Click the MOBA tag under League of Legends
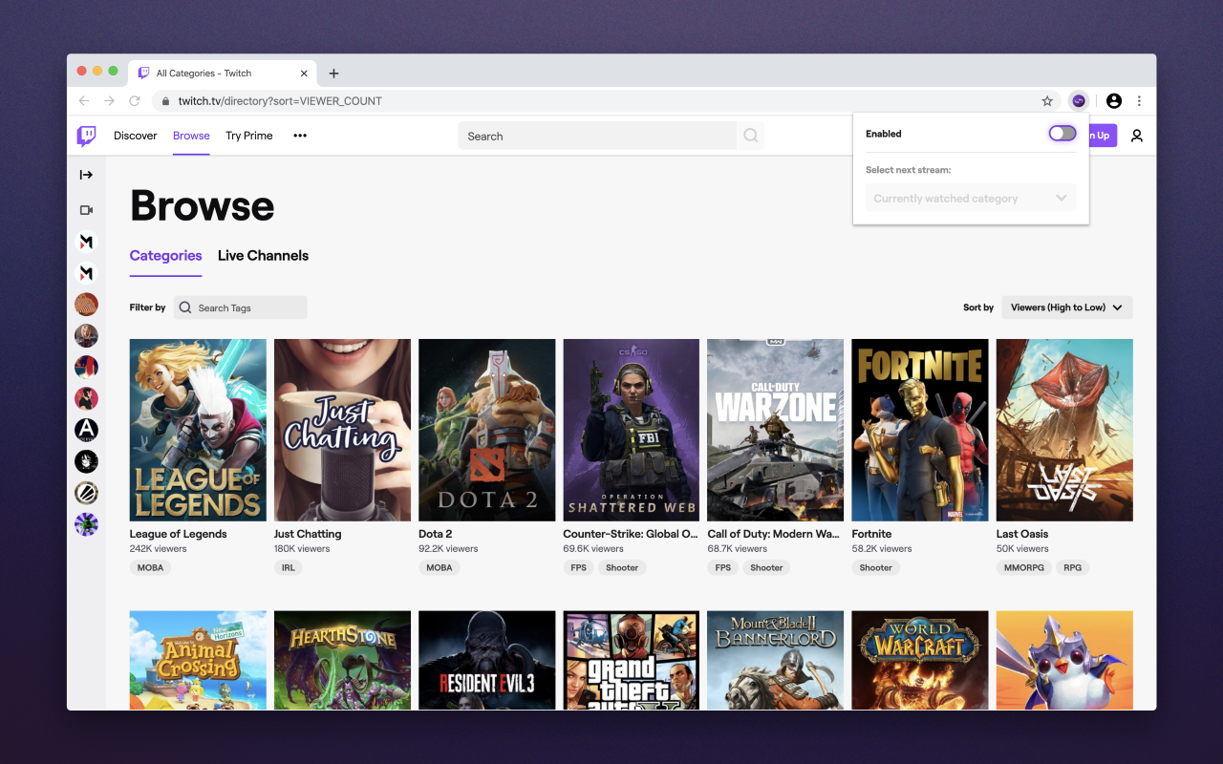Viewport: 1223px width, 764px height. coord(150,567)
